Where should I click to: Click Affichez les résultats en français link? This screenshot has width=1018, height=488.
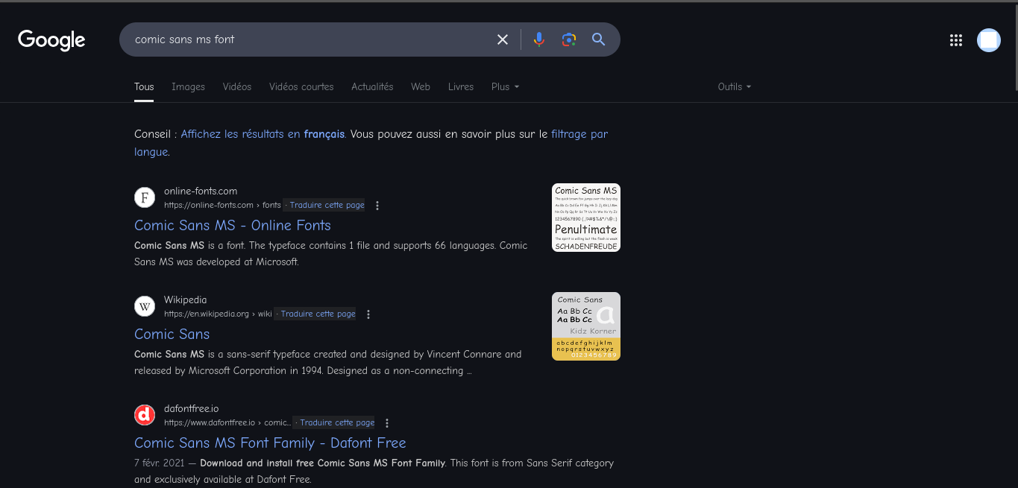click(x=263, y=134)
